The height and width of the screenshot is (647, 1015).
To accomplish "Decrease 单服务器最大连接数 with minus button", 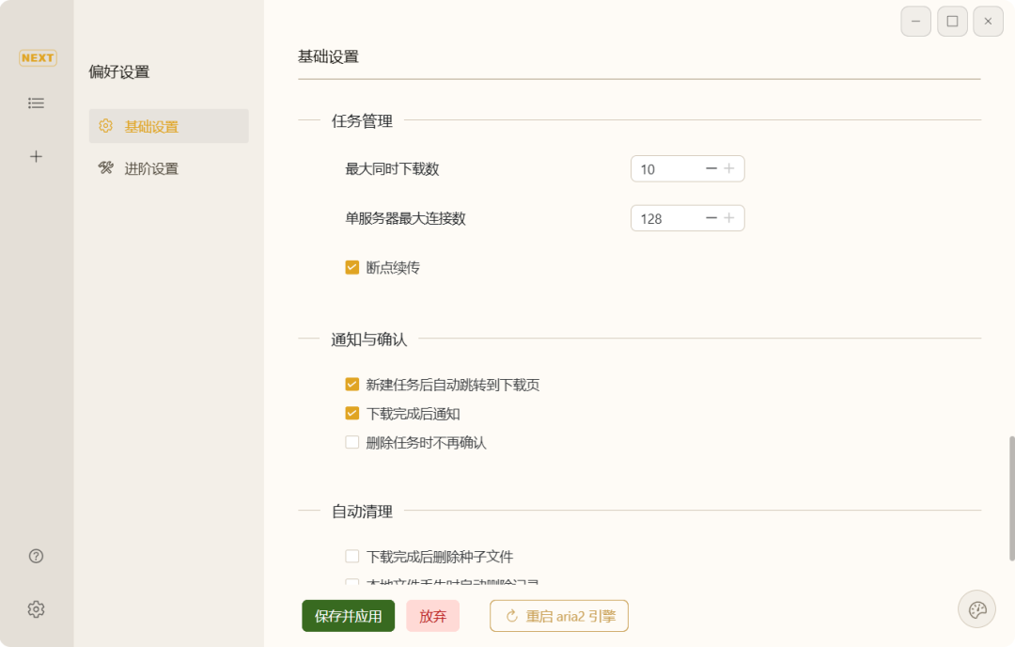I will coord(710,218).
